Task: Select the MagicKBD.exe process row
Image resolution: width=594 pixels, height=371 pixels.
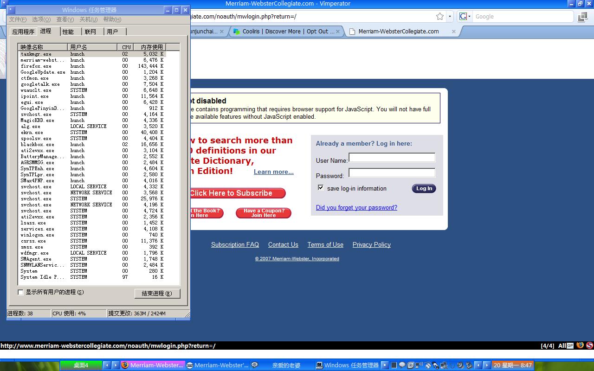Action: pos(92,121)
